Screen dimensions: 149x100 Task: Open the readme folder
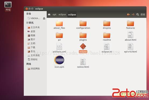coord(107,35)
